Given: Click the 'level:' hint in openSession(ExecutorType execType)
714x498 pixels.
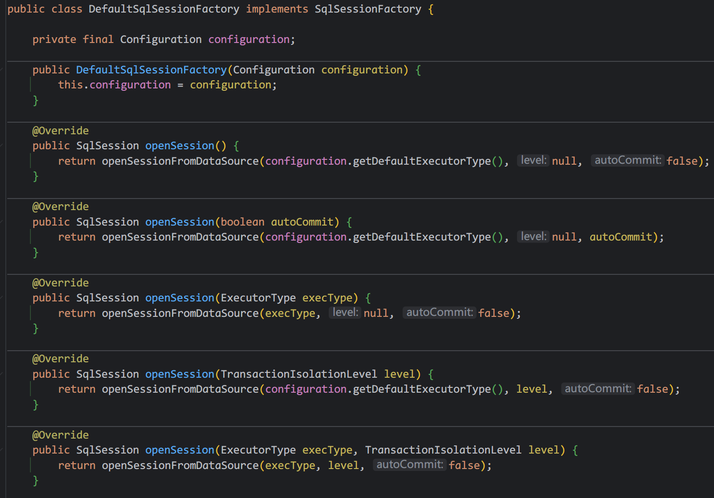Looking at the screenshot, I should [x=345, y=313].
